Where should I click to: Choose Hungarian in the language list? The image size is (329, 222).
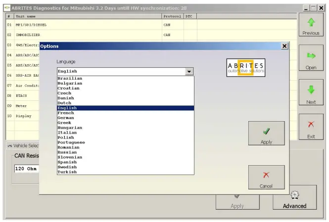click(x=126, y=128)
